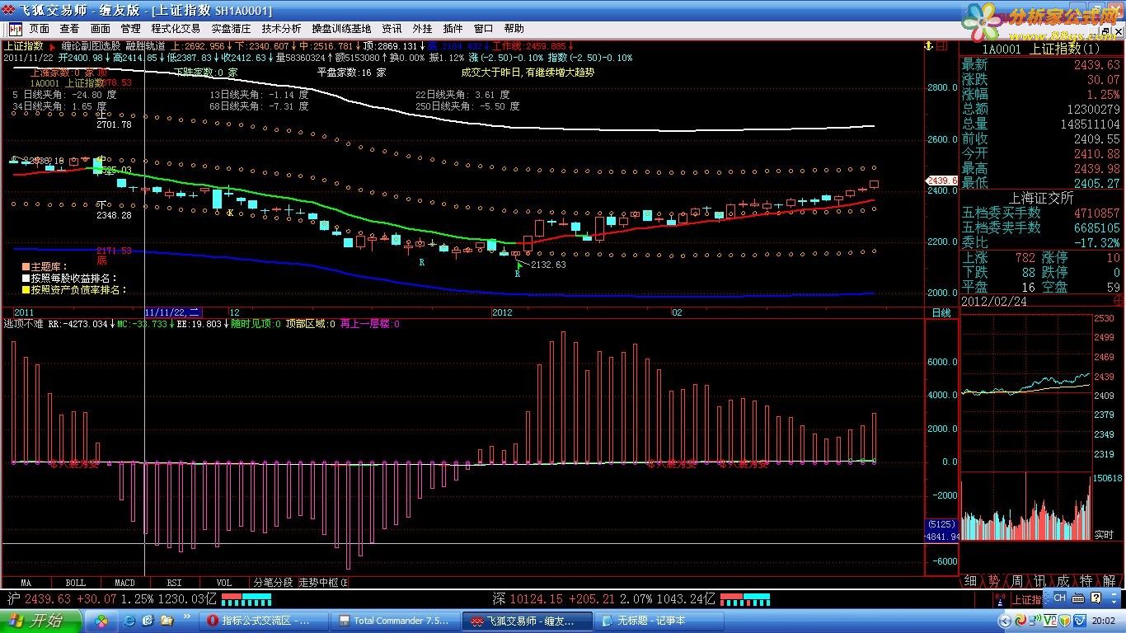This screenshot has width=1126, height=633.
Task: Switch to the 走势中枢 indicator tab
Action: click(323, 582)
